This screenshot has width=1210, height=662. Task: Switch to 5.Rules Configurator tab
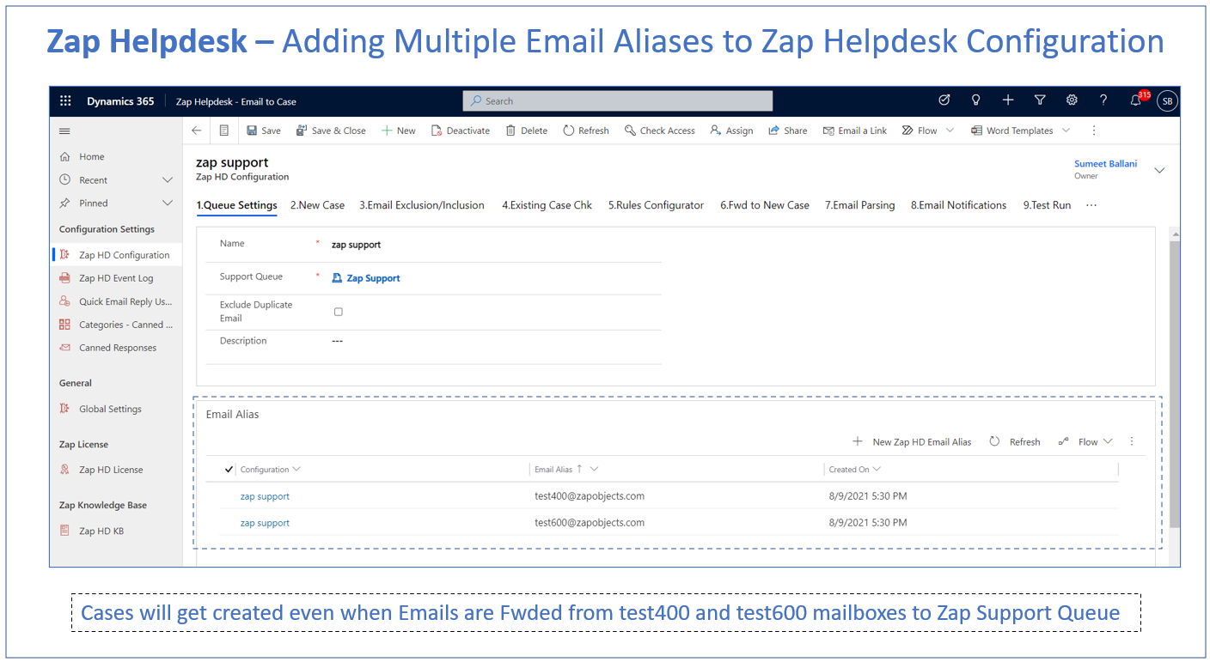pyautogui.click(x=656, y=205)
